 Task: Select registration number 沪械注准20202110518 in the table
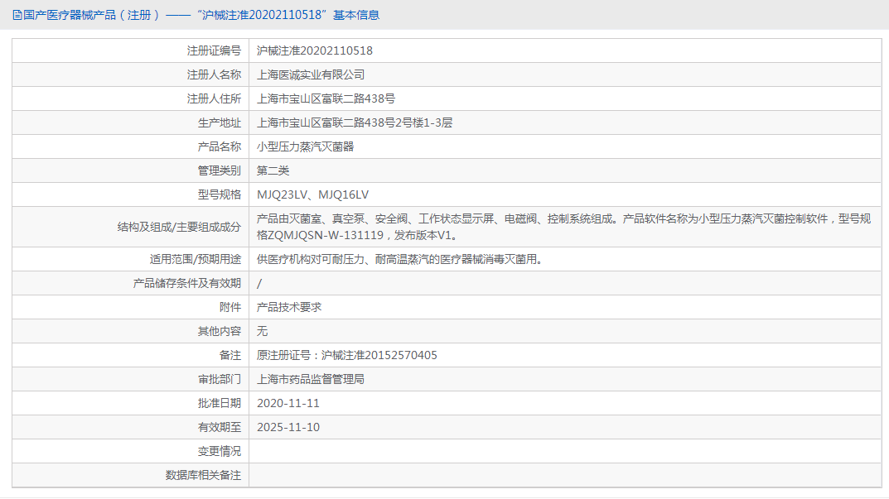315,51
